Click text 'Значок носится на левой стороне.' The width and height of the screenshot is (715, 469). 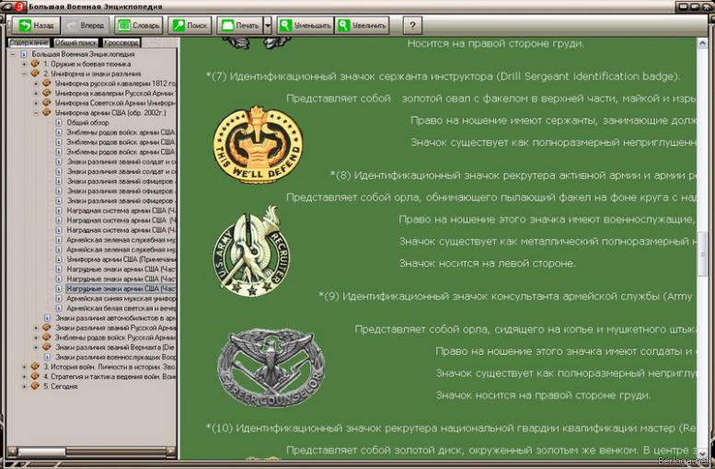(488, 263)
